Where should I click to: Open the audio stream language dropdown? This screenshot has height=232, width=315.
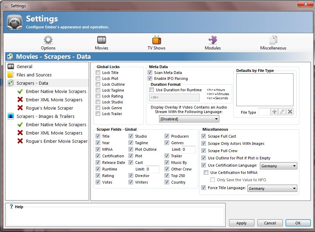(189, 119)
